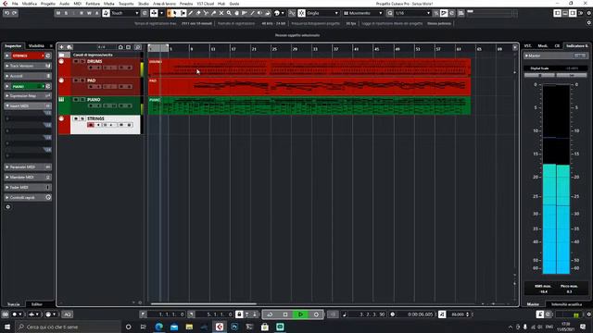Pick the Draw pencil tool
The width and height of the screenshot is (593, 333).
pyautogui.click(x=191, y=13)
